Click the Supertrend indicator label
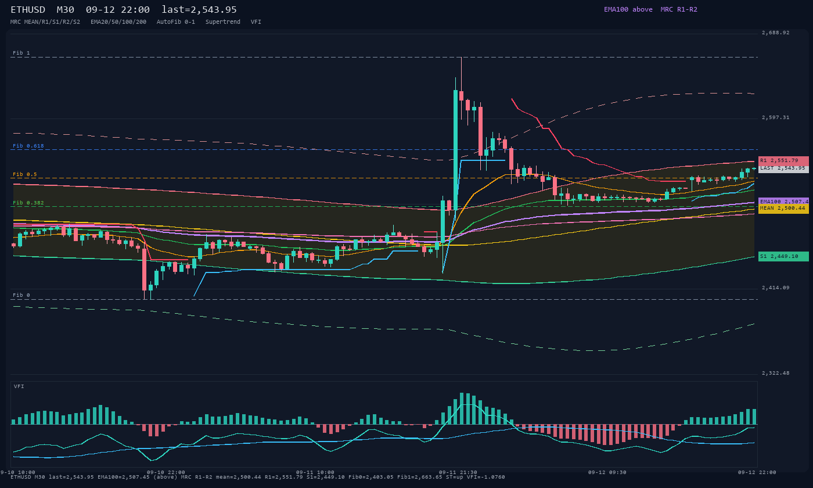 [223, 21]
